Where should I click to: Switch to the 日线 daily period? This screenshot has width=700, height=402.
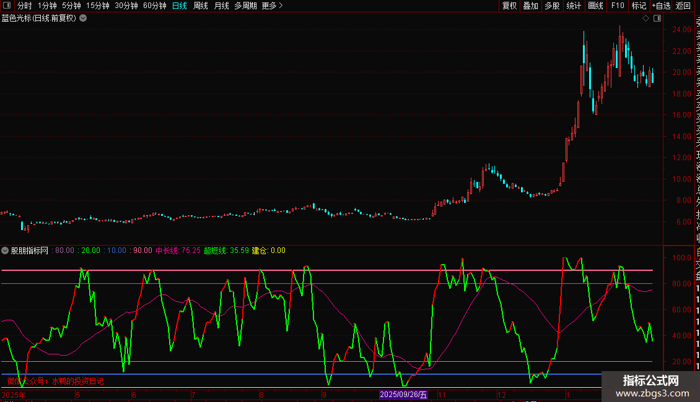(179, 6)
